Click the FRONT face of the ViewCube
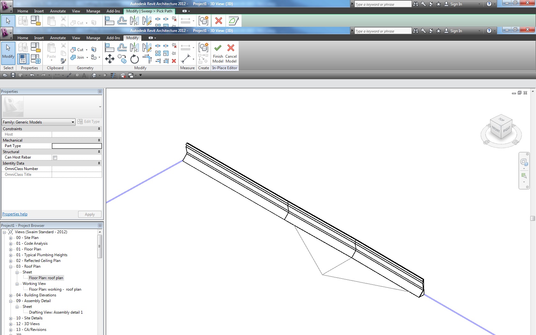 tap(495, 130)
